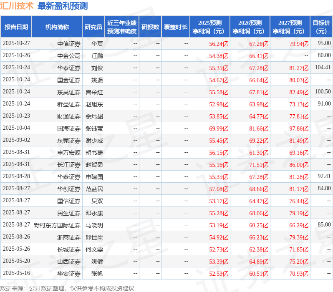Select the 机构简称 column header

[x=57, y=27]
